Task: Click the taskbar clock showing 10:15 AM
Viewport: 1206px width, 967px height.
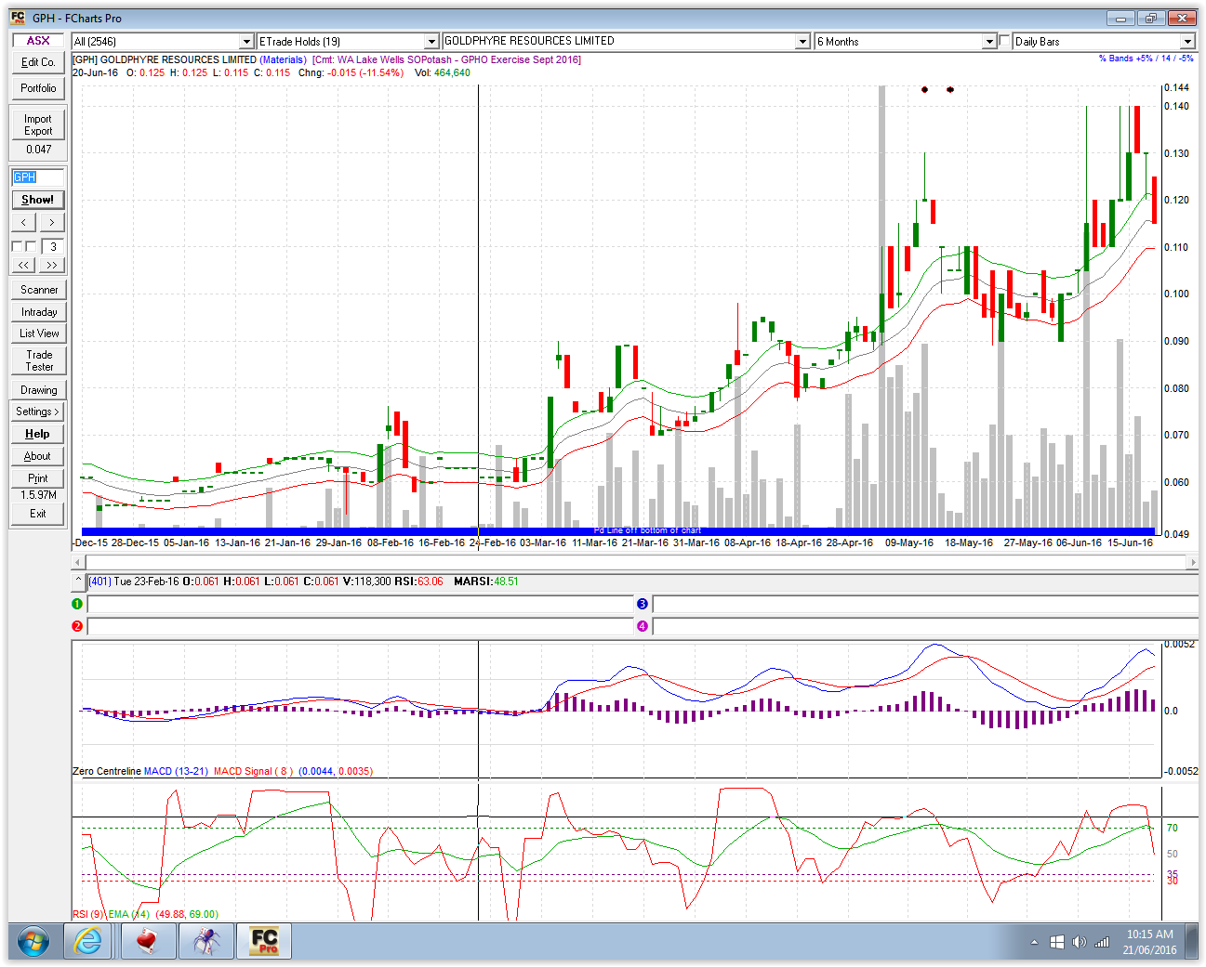Action: (1149, 934)
